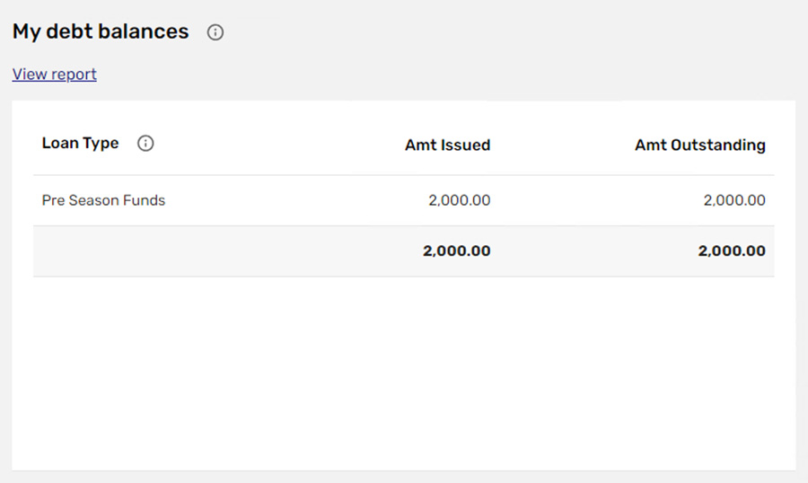Click Pre Season Funds amount outstanding value
The height and width of the screenshot is (483, 808).
tap(734, 200)
